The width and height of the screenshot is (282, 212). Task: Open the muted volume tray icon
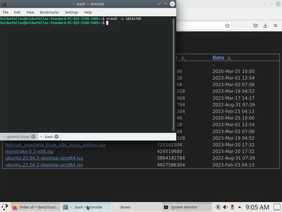(x=225, y=207)
